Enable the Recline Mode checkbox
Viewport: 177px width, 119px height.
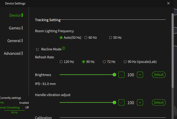coord(37,49)
